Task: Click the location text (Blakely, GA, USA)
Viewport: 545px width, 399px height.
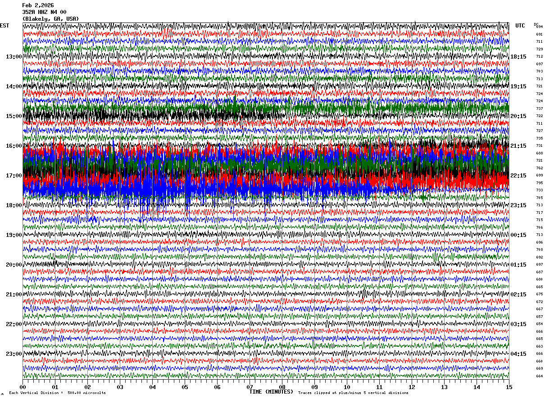Action: point(50,19)
